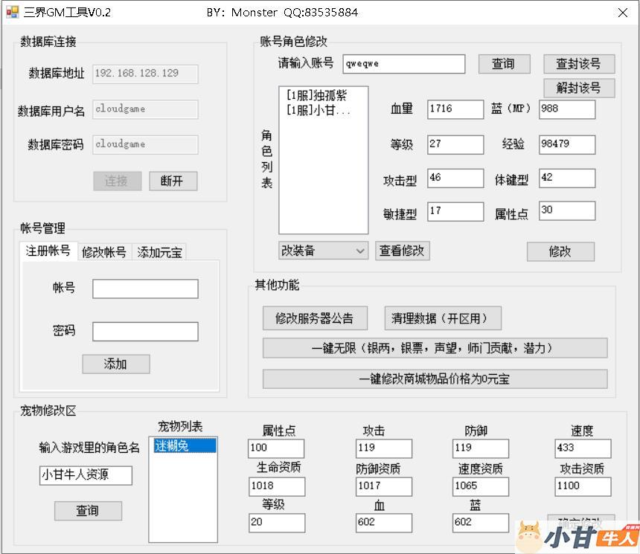Screen dimensions: 640x554
Task: Switch to the 修改帐号 tab
Action: (x=104, y=252)
